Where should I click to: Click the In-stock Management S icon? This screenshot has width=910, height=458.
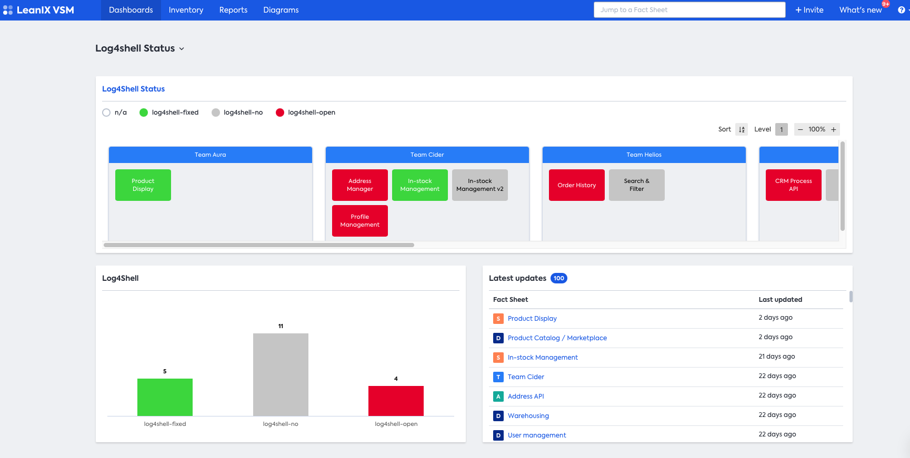pyautogui.click(x=498, y=358)
